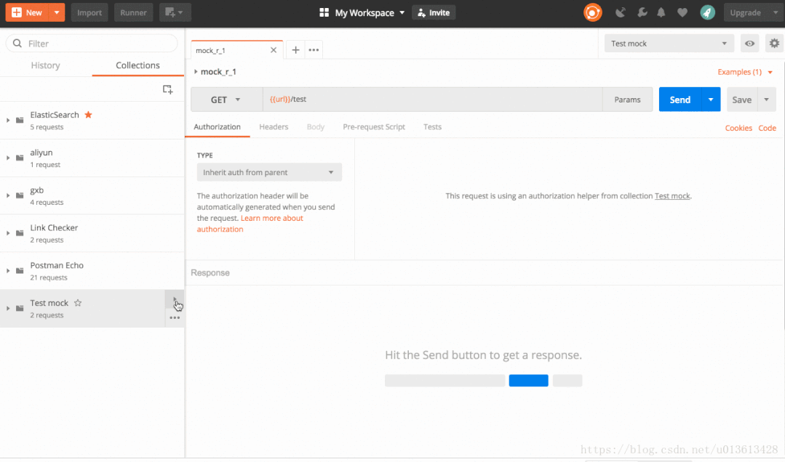Star the Test mock collection
The image size is (785, 462).
pyautogui.click(x=78, y=303)
